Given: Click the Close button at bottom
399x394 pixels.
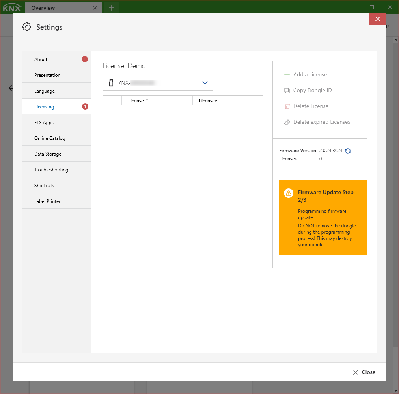Looking at the screenshot, I should coord(364,372).
